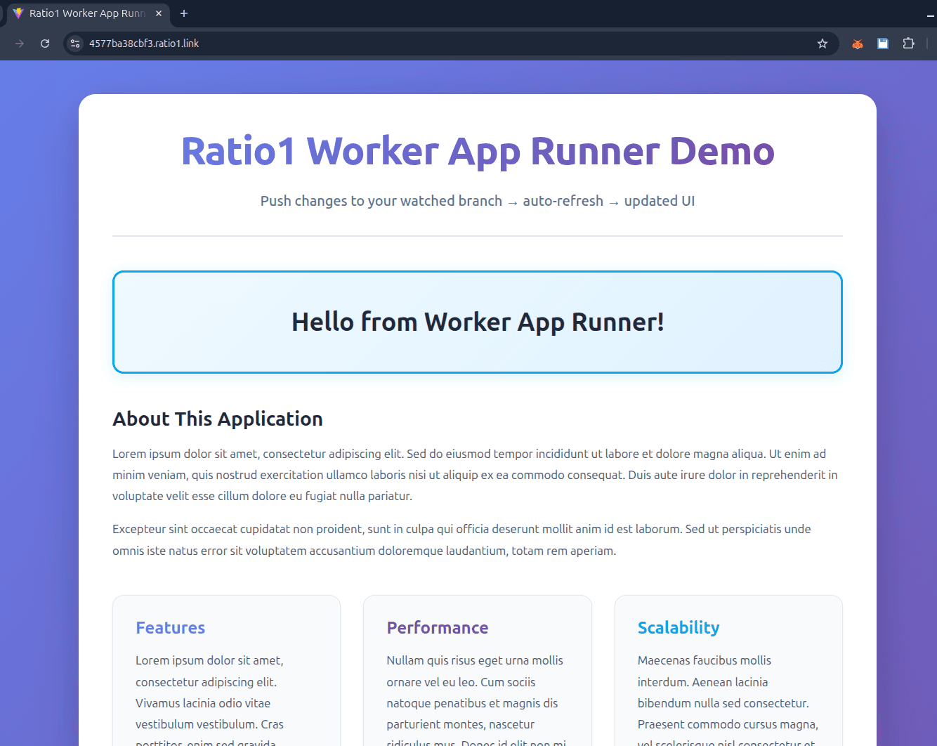Close the Ratio1 Worker App Runner tab
This screenshot has width=937, height=746.
pos(159,13)
